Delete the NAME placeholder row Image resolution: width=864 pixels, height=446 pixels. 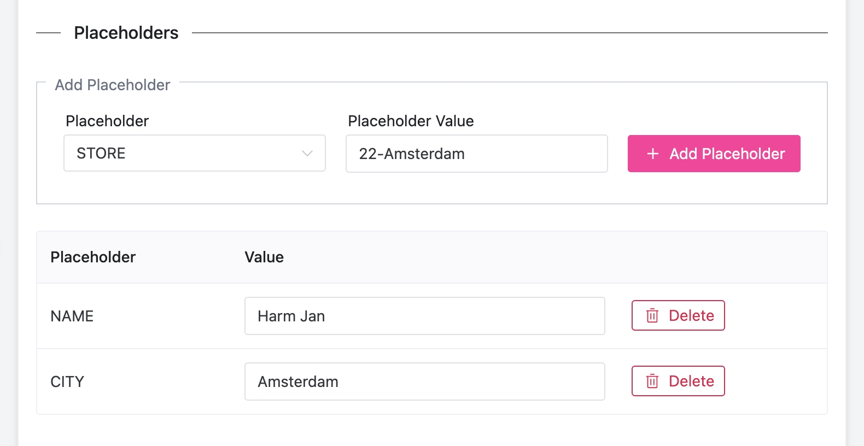[x=678, y=316]
